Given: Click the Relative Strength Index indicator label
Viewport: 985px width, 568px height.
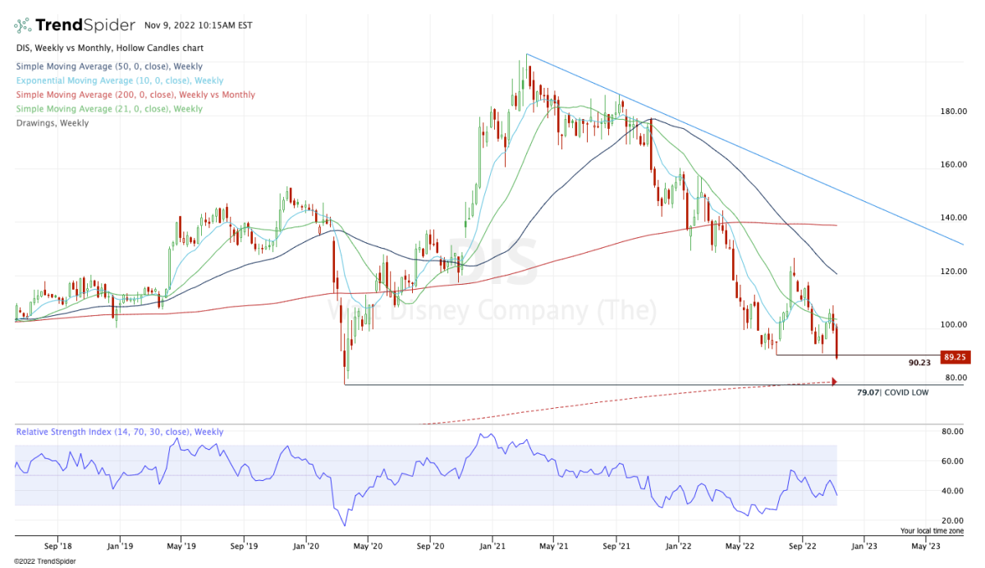Looking at the screenshot, I should (x=119, y=432).
